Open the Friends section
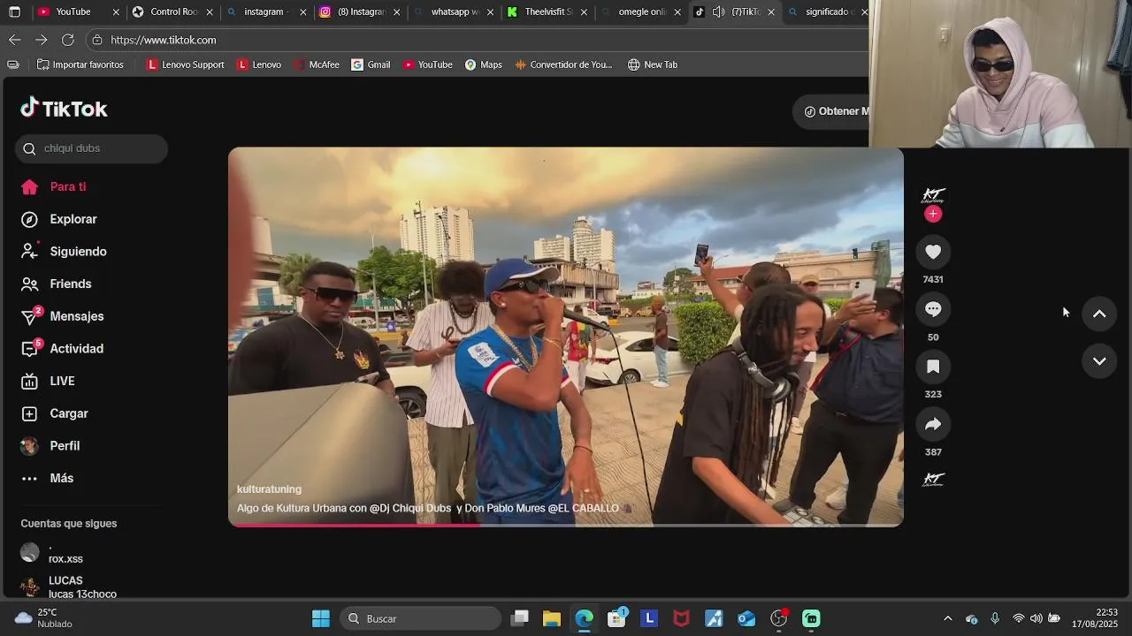Viewport: 1132px width, 636px height. click(57, 284)
